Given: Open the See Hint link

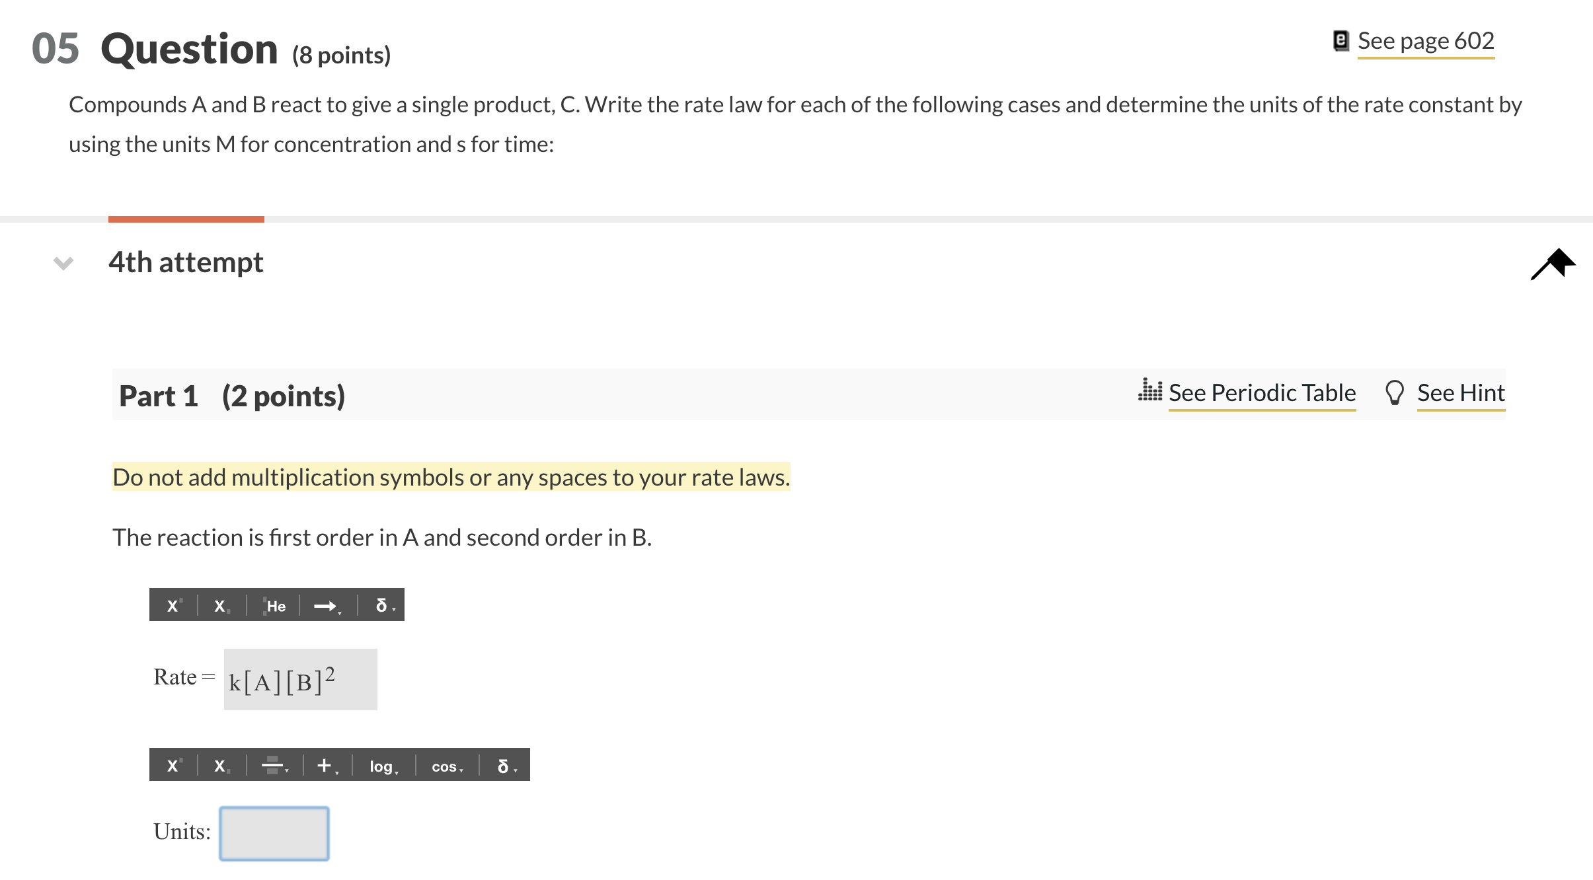Looking at the screenshot, I should point(1461,393).
